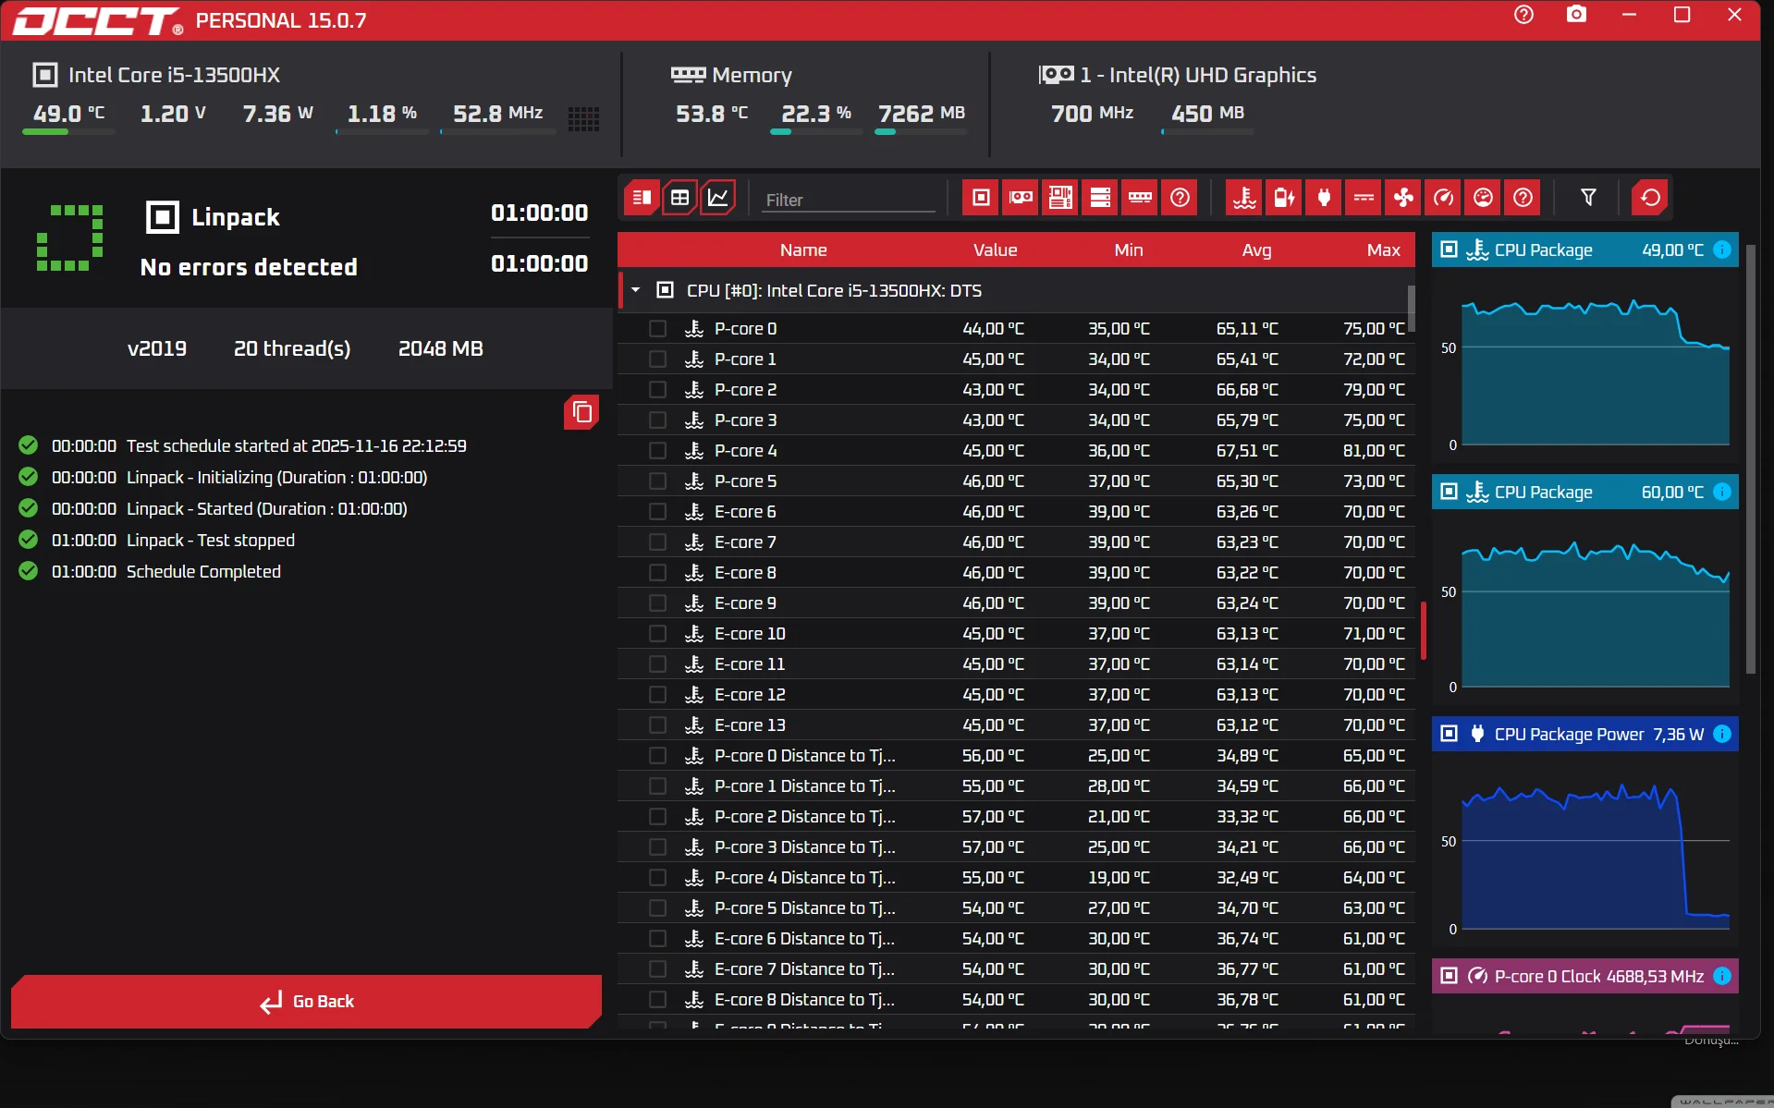Sort the sensor table by Value column
This screenshot has height=1108, width=1774.
pyautogui.click(x=995, y=250)
